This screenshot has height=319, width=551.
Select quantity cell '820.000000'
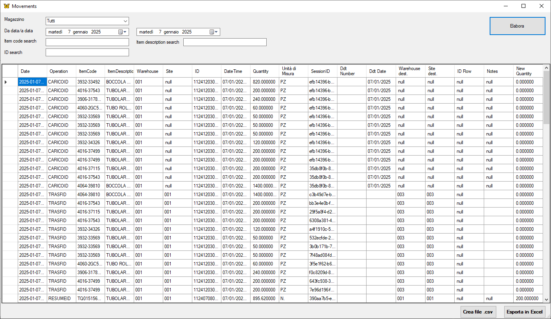pyautogui.click(x=265, y=82)
